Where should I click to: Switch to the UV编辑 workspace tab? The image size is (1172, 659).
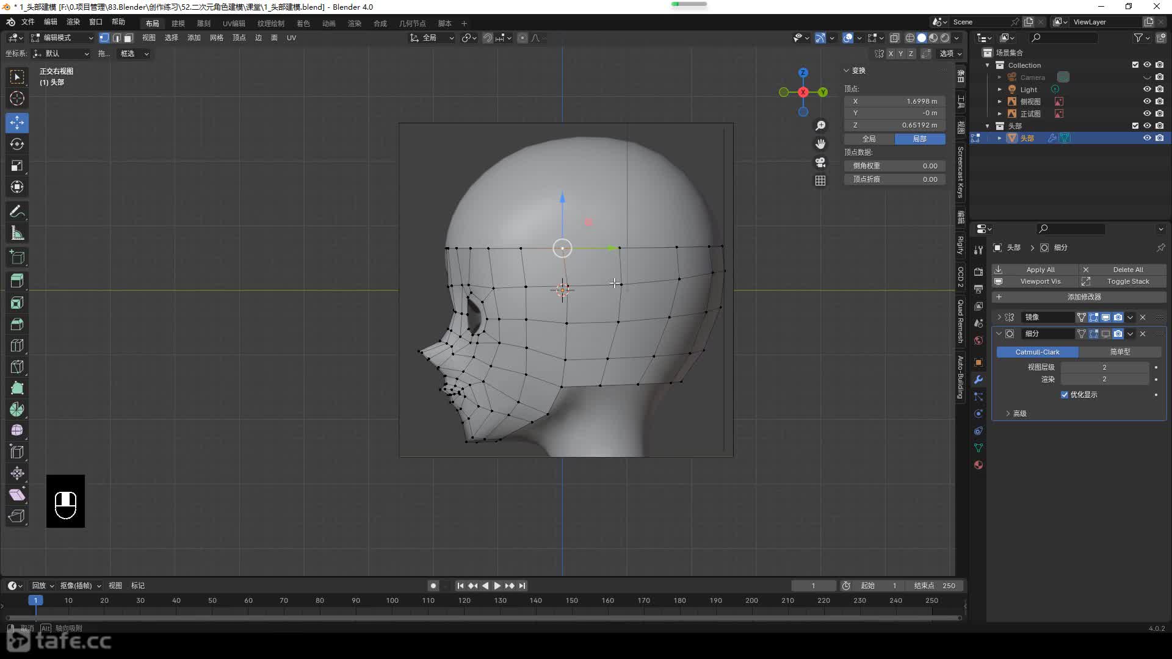pyautogui.click(x=234, y=23)
